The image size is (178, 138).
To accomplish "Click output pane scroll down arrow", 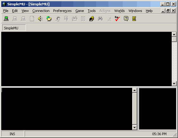I will click(174, 84).
